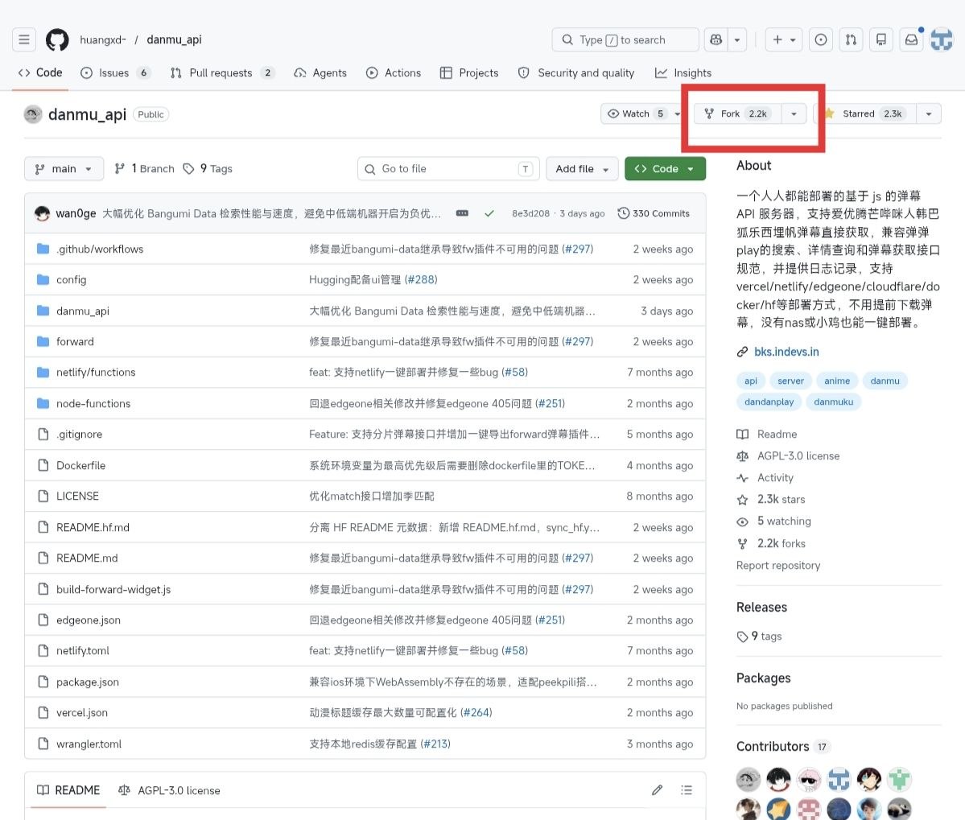This screenshot has width=965, height=820.
Task: Open the Contributors heading link
Action: [x=773, y=746]
